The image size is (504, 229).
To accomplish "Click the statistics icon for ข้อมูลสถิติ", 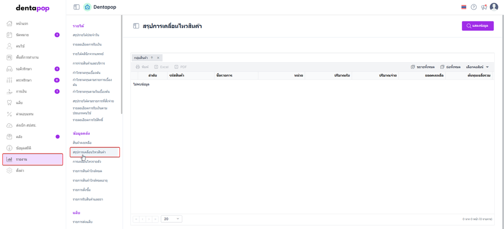I will pyautogui.click(x=9, y=147).
